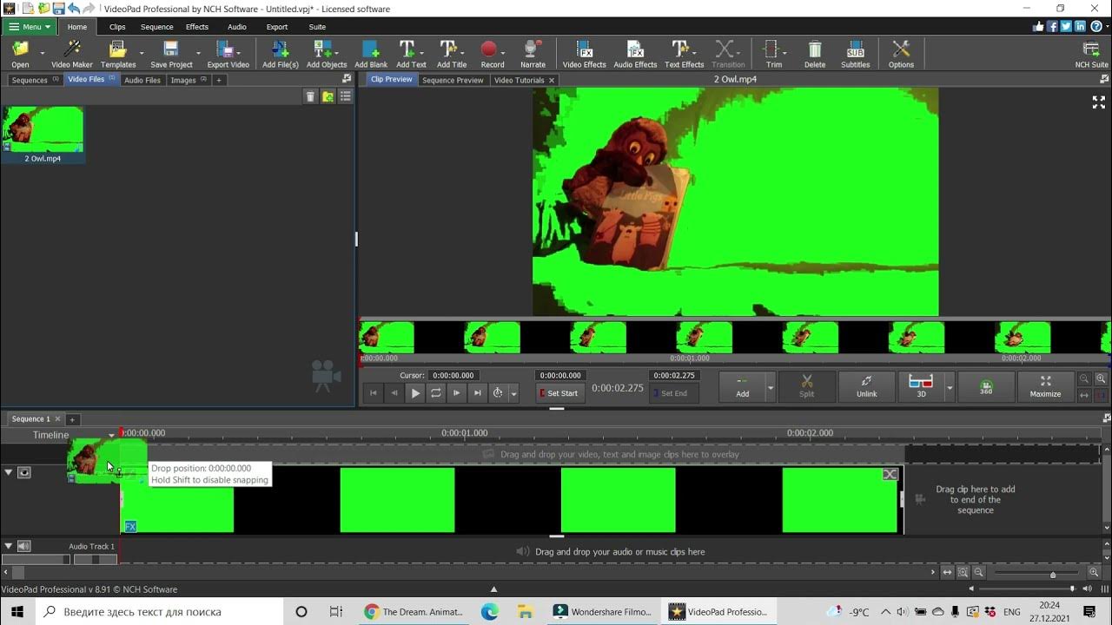Click the Add button in clip preview
Screen dimensions: 1112x625
click(x=742, y=387)
